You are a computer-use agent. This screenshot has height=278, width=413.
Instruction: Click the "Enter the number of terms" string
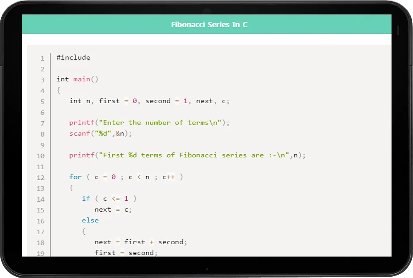click(161, 123)
